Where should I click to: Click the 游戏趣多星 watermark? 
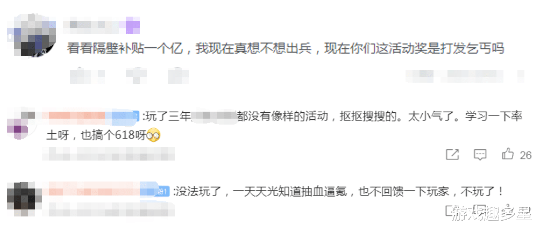click(x=492, y=213)
